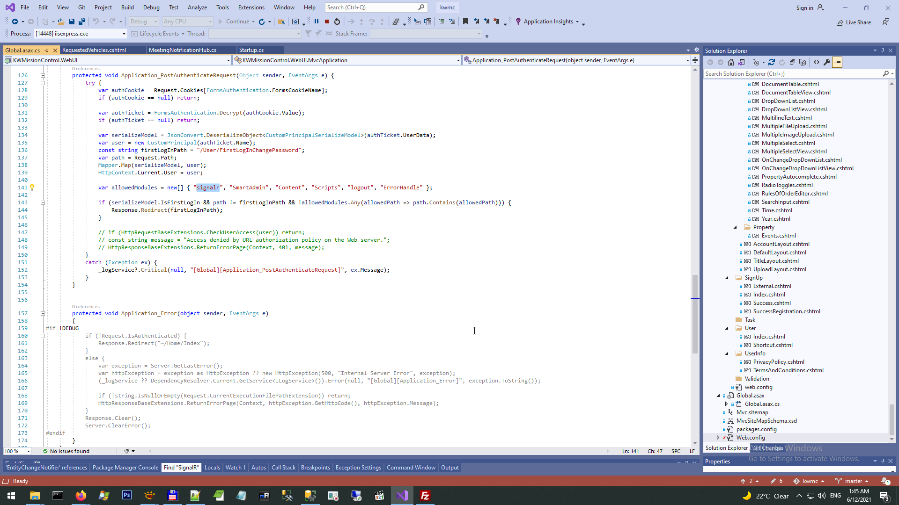899x505 pixels.
Task: Open the Process iisexpress.exe dropdown
Action: [x=124, y=34]
